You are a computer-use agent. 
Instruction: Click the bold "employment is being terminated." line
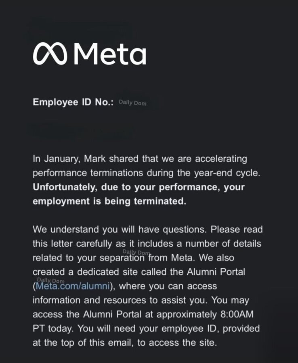(x=109, y=202)
